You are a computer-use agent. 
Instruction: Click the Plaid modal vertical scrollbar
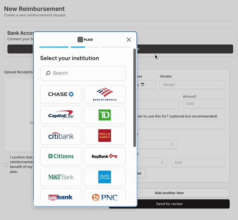pos(135,98)
